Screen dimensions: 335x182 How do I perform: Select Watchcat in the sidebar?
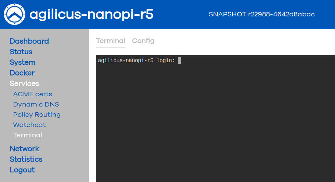coord(29,125)
